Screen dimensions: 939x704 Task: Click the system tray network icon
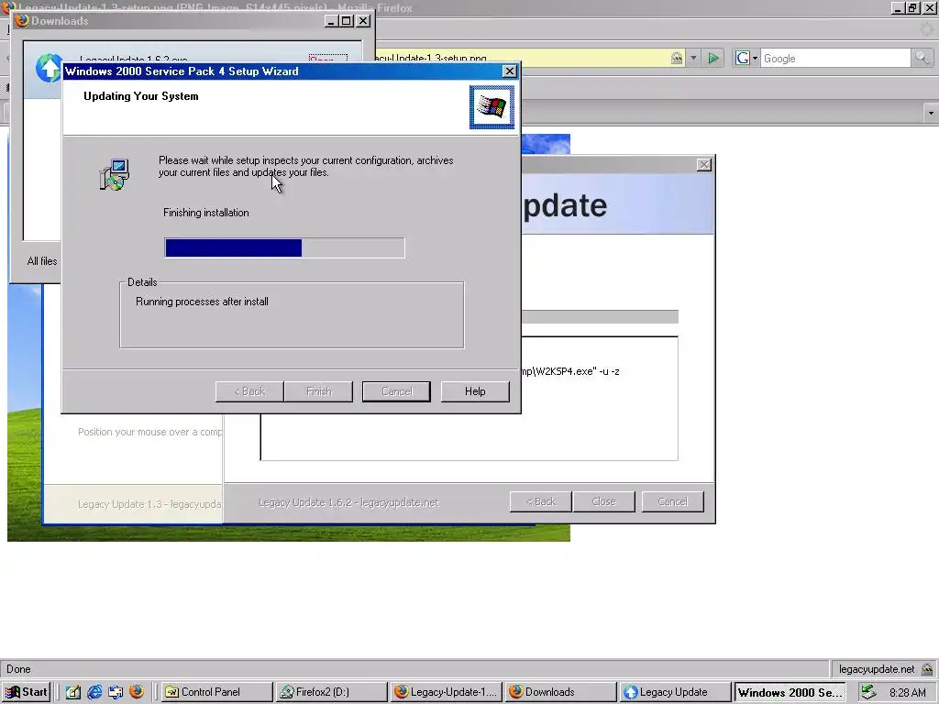click(868, 692)
